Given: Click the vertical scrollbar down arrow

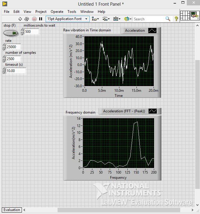Looking at the screenshot, I should pyautogui.click(x=197, y=205).
